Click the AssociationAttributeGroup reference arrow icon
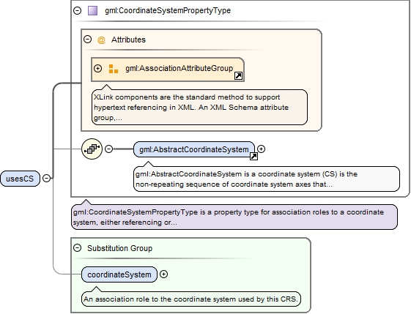This screenshot has height=314, width=411. [239, 76]
